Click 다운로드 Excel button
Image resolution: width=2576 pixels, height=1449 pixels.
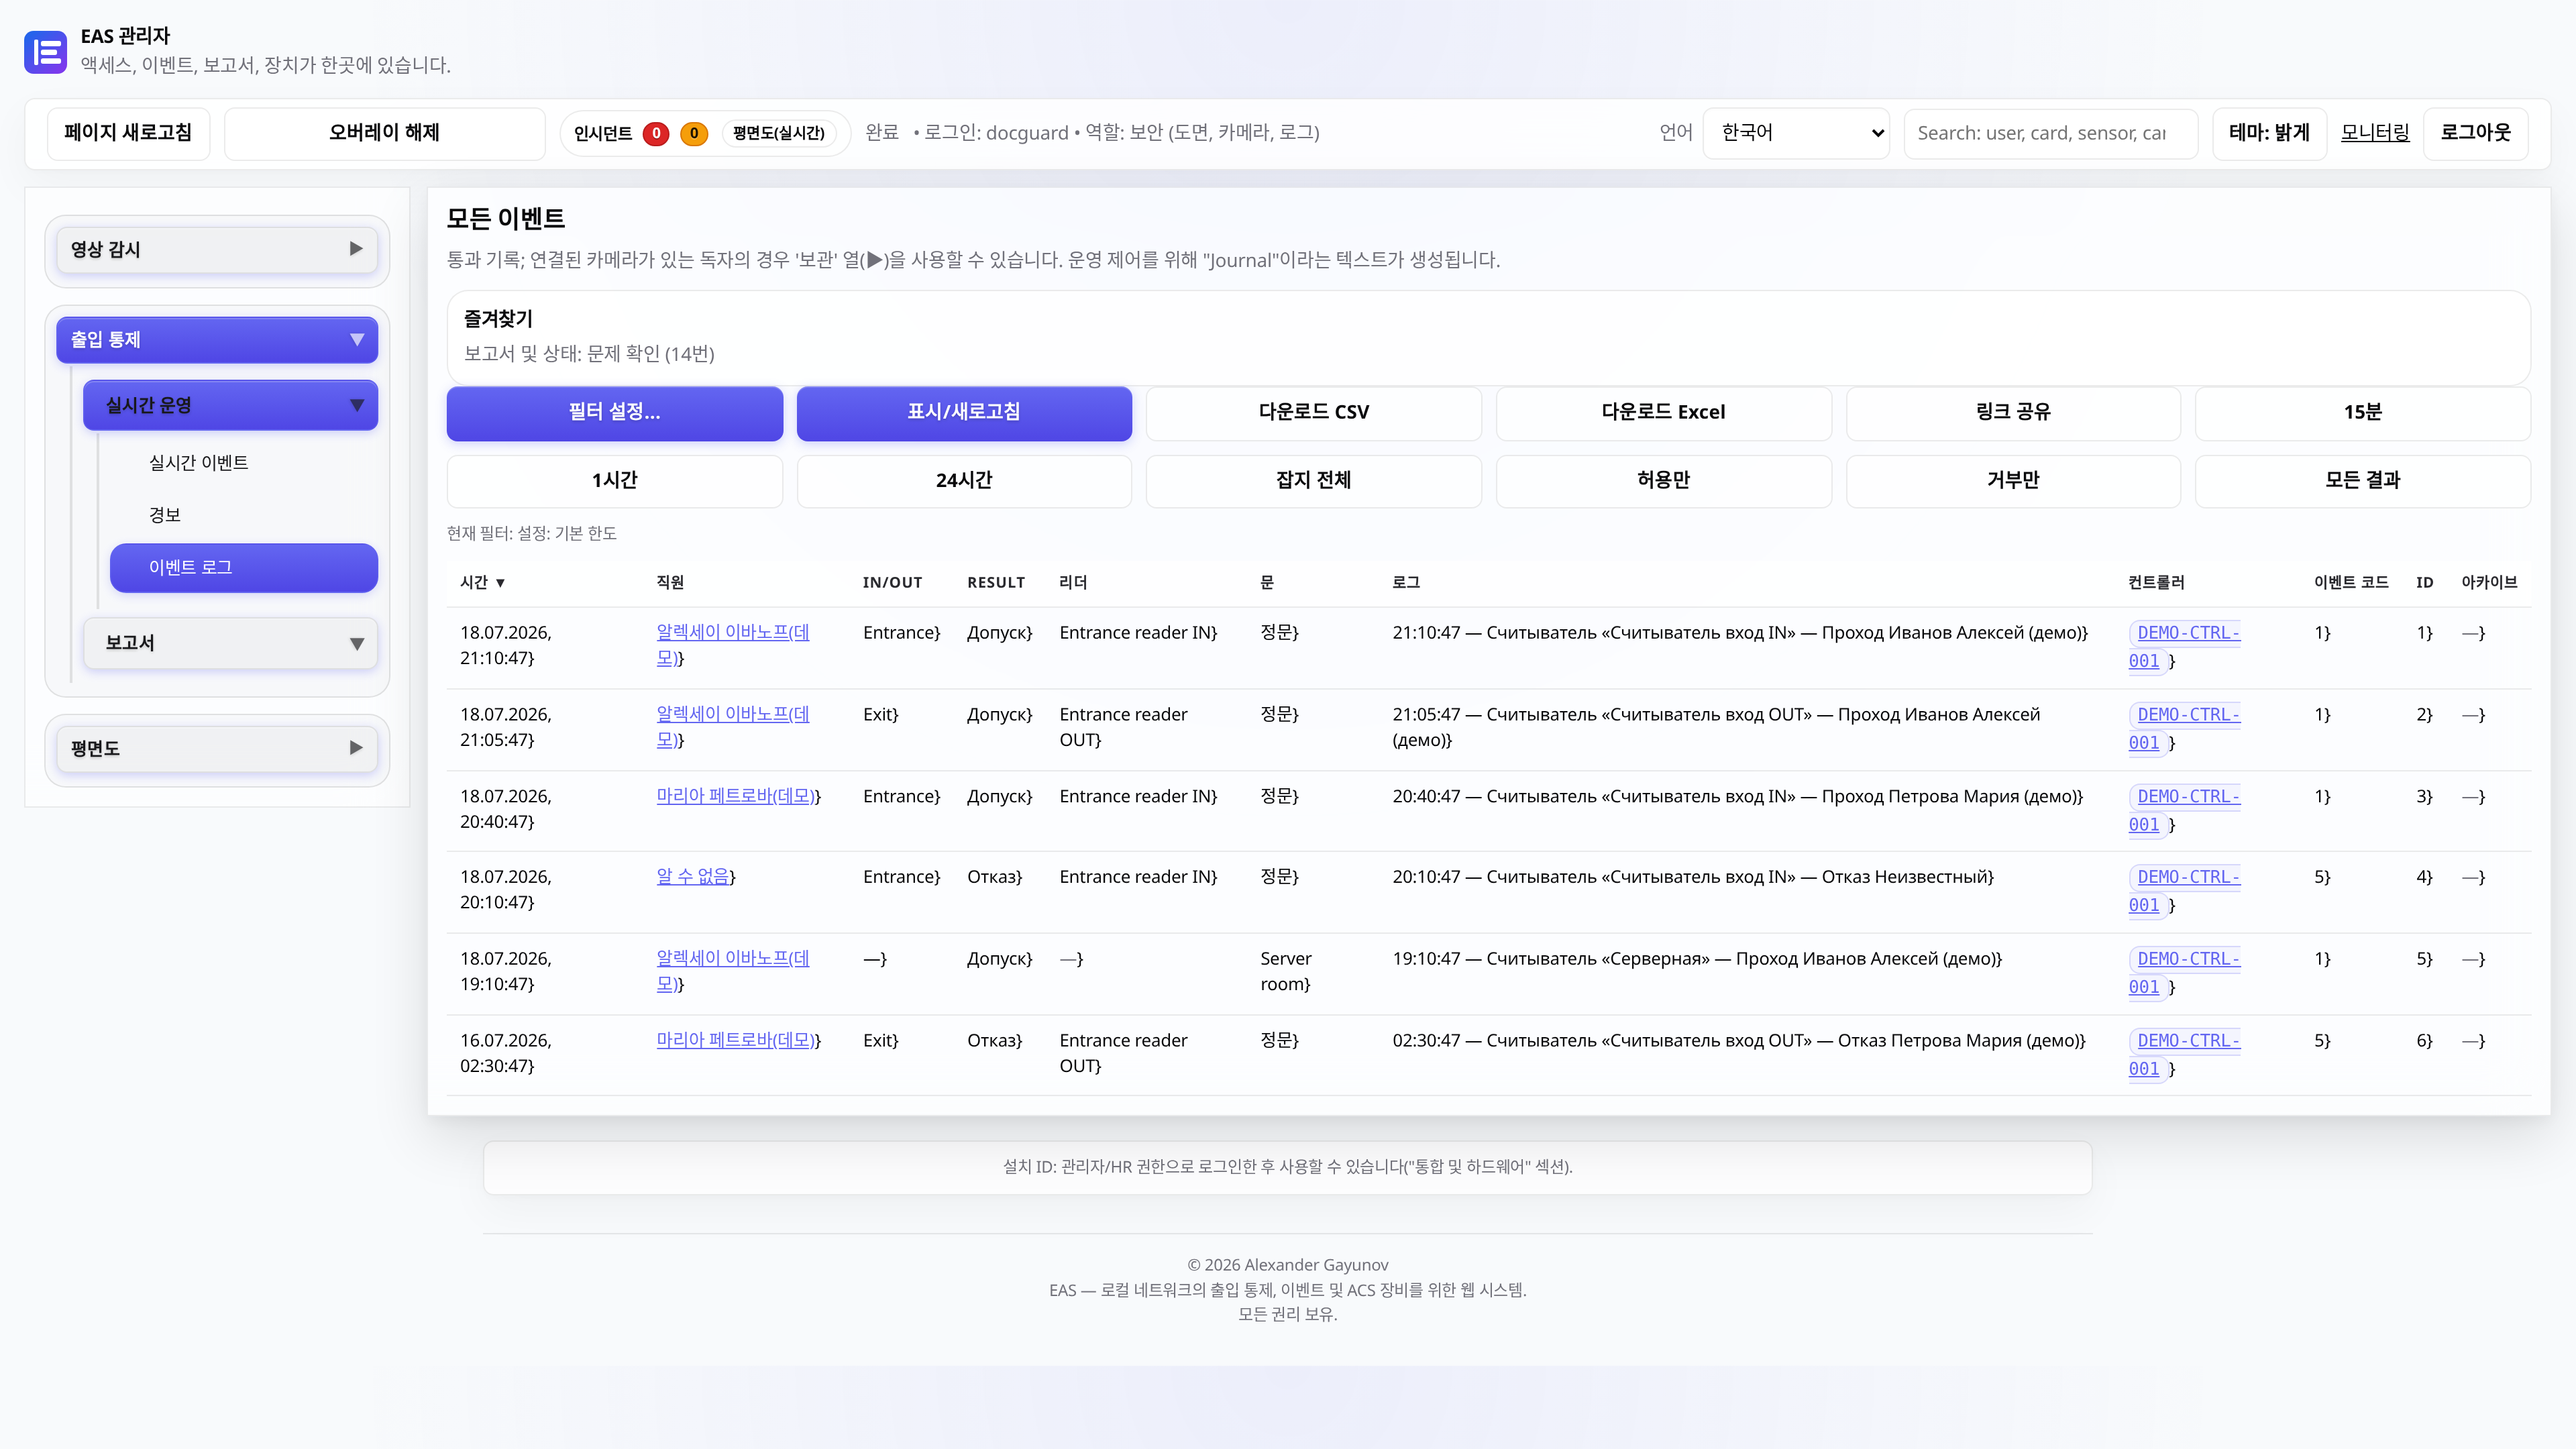[1663, 413]
